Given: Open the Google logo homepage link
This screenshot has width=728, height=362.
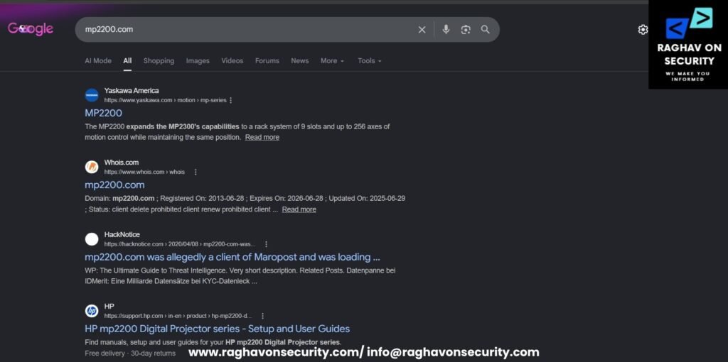Looking at the screenshot, I should (x=31, y=28).
